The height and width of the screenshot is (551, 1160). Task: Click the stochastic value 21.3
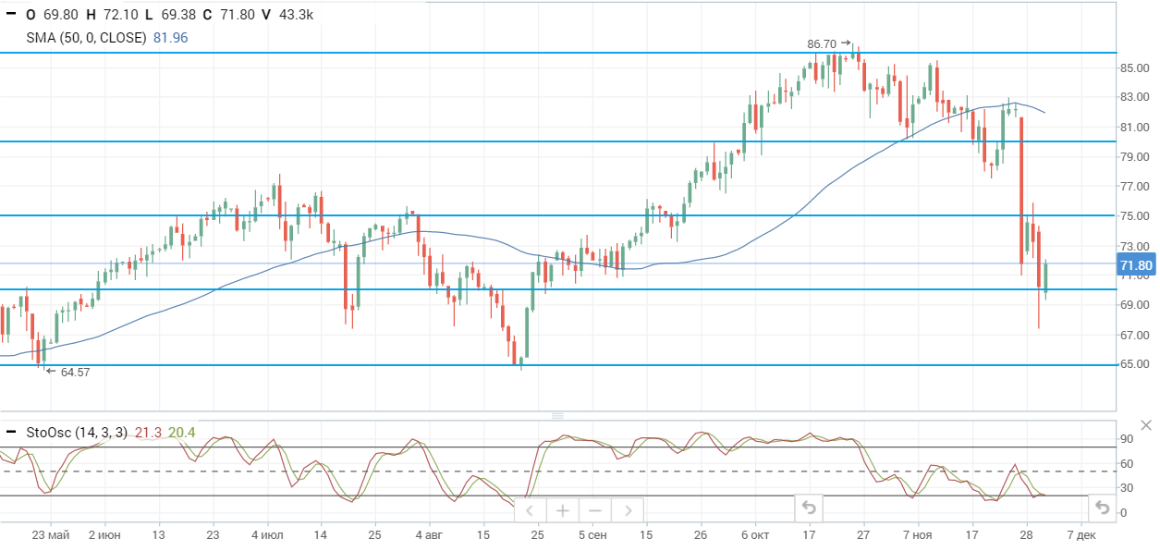(149, 432)
